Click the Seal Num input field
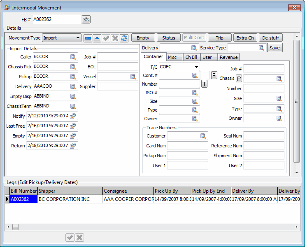305x247 pixels. [264, 136]
